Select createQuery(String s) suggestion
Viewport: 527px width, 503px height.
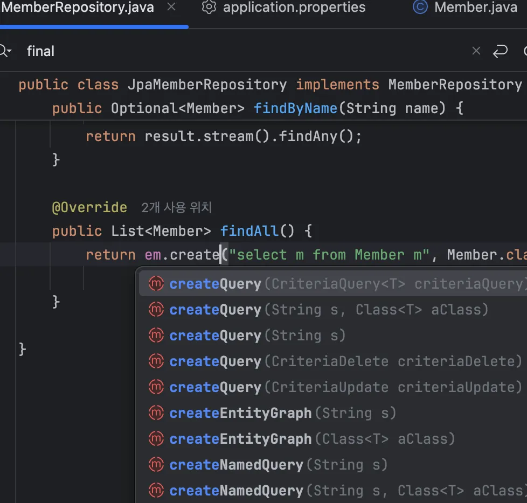click(333, 336)
